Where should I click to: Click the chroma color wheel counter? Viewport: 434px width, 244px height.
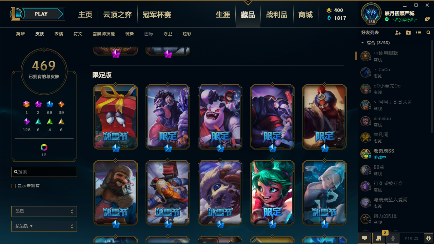coord(44,150)
